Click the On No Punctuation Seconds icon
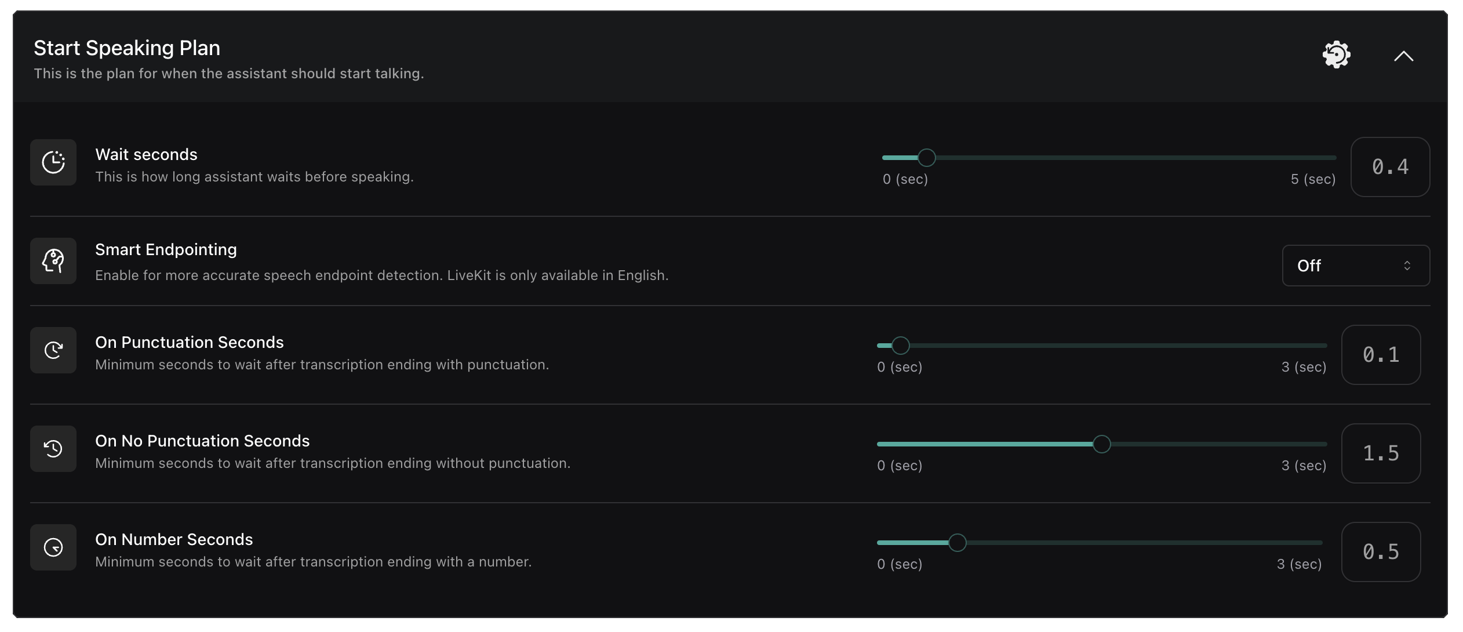The width and height of the screenshot is (1463, 632). tap(53, 449)
